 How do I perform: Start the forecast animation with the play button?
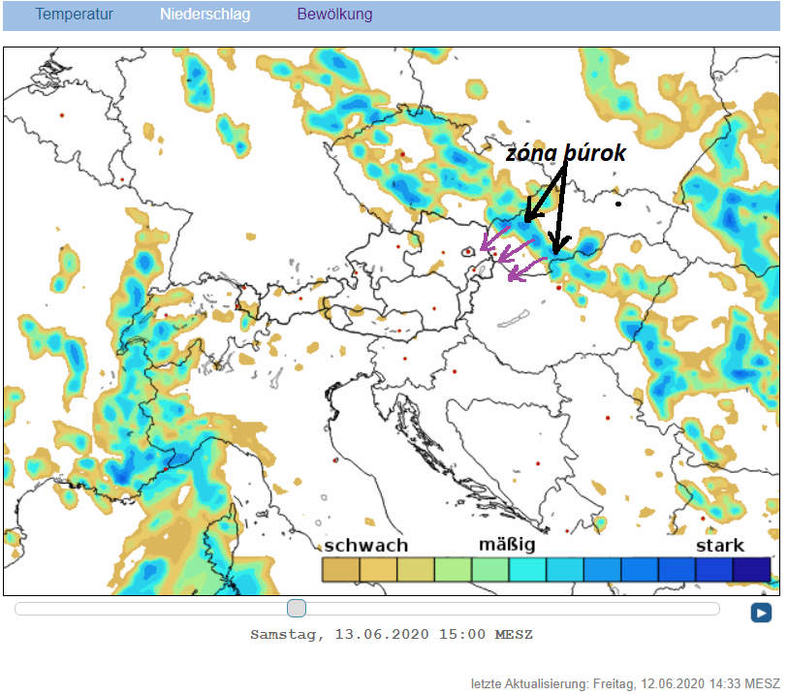click(761, 613)
